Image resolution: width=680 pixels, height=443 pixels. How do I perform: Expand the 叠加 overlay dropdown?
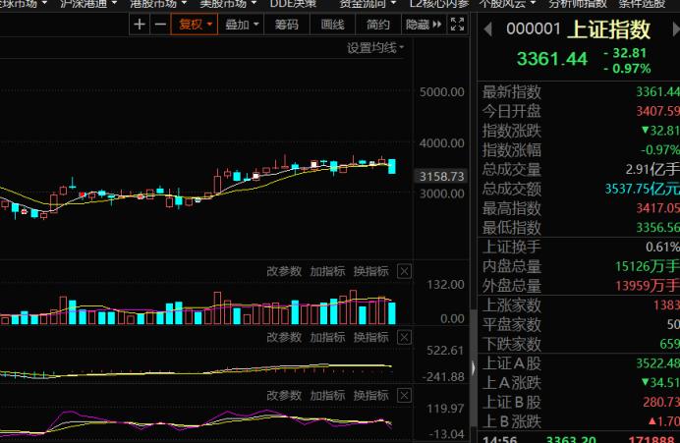(242, 24)
